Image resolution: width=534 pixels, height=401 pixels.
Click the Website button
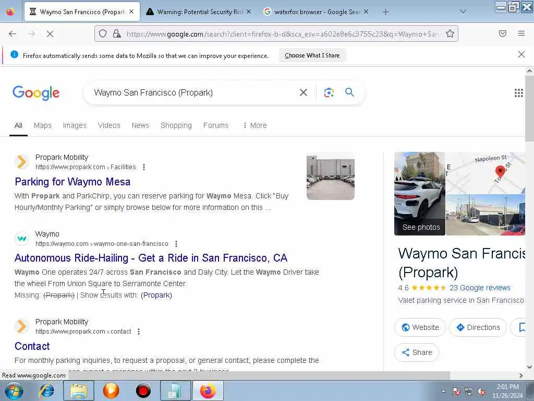(x=420, y=327)
